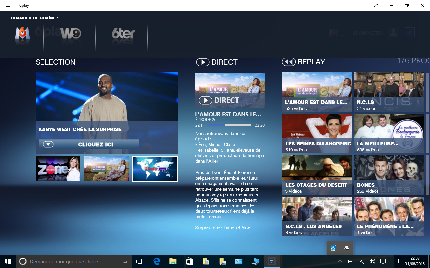Toggle full-screen arrows in title bar
430x268 pixels.
click(x=376, y=5)
